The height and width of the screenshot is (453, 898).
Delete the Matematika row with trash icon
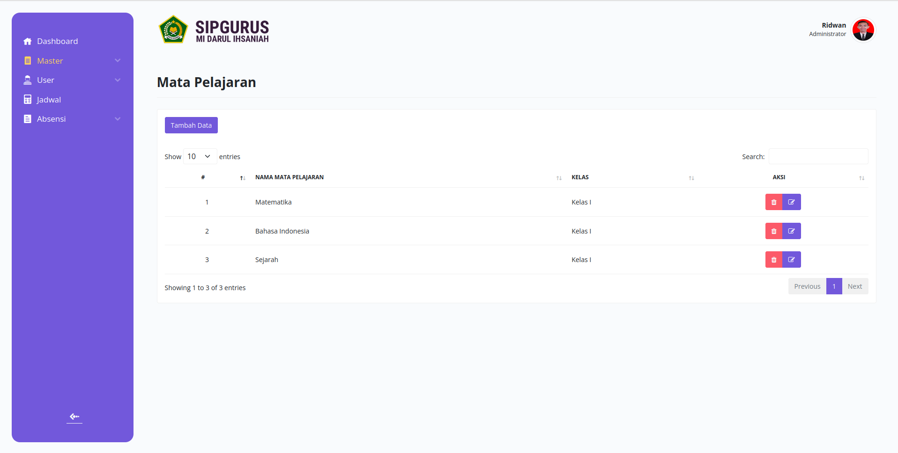773,202
